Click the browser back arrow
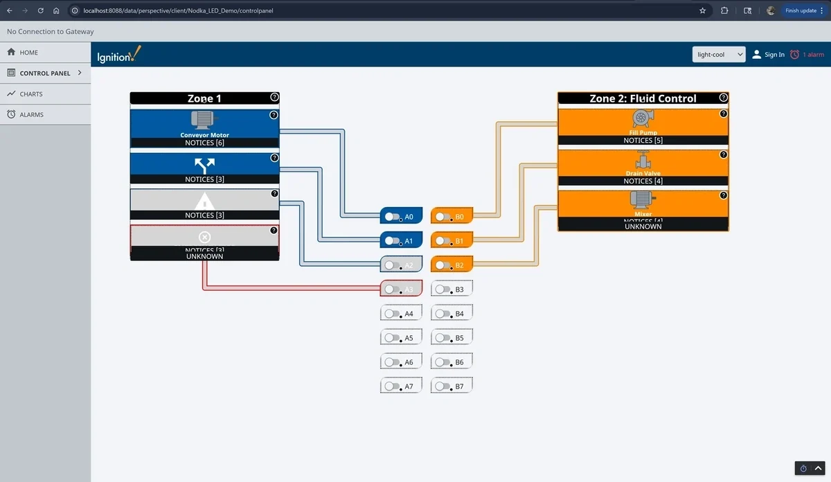The height and width of the screenshot is (482, 831). (x=10, y=10)
